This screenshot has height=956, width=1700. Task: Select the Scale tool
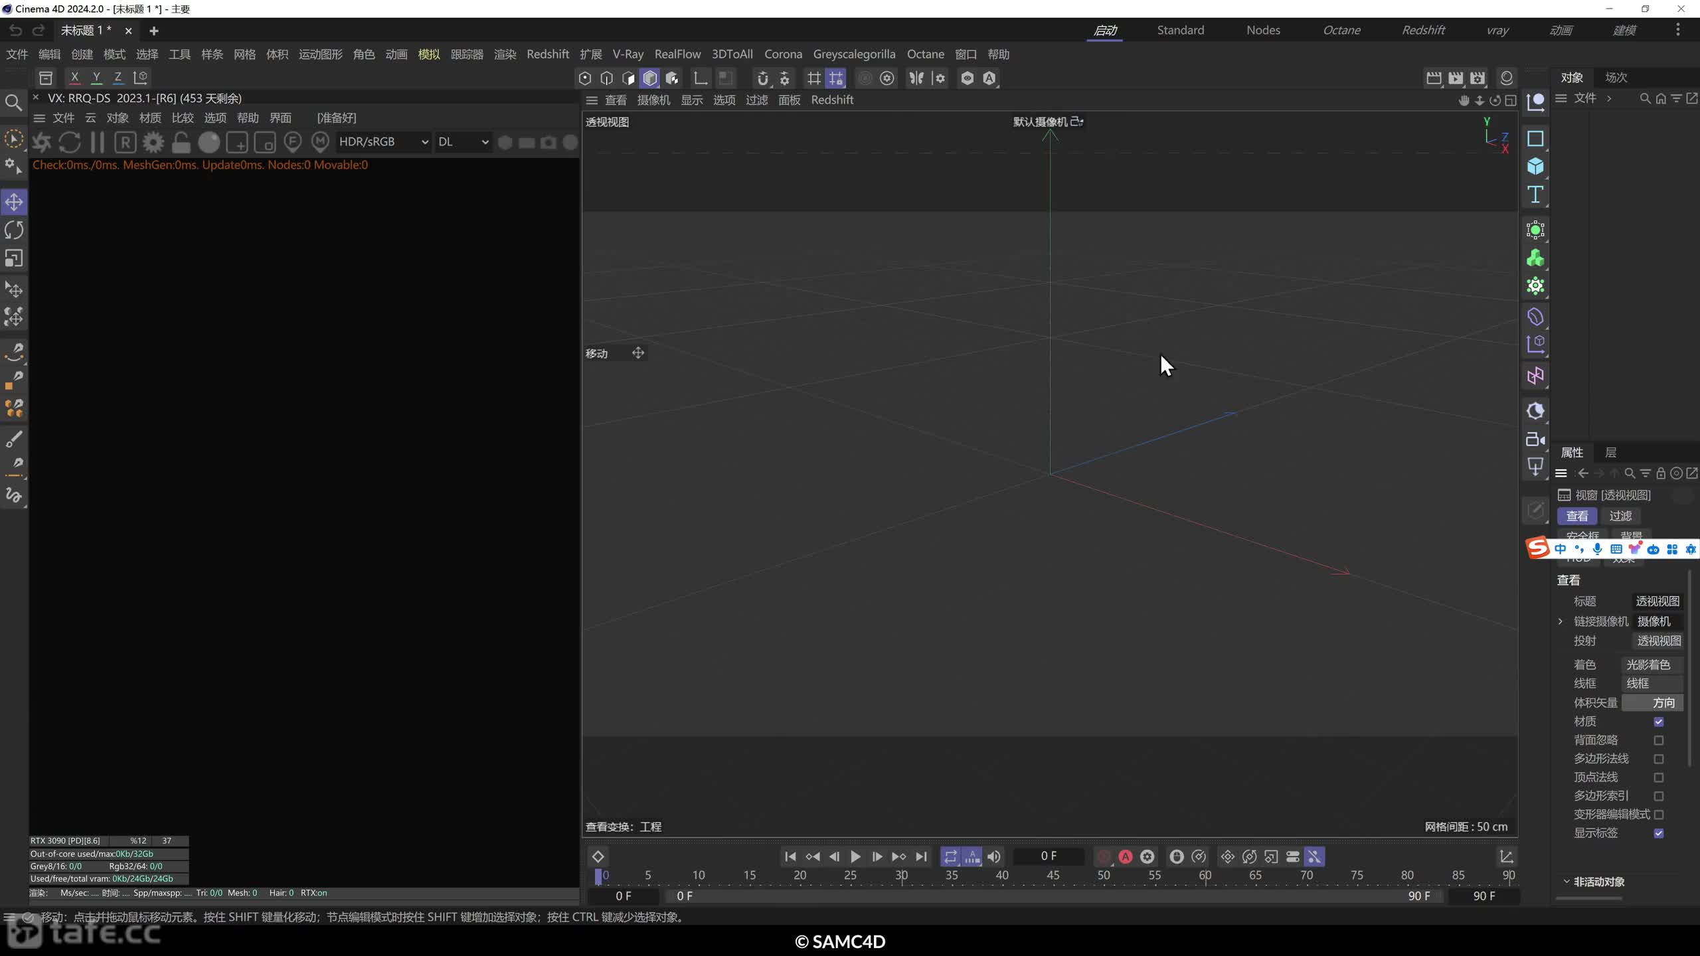[x=14, y=258]
